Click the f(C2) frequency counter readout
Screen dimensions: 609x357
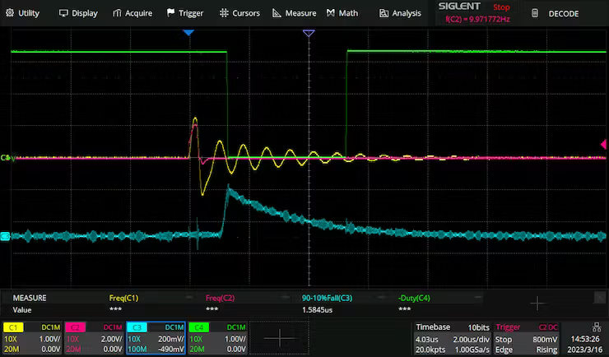tap(477, 19)
